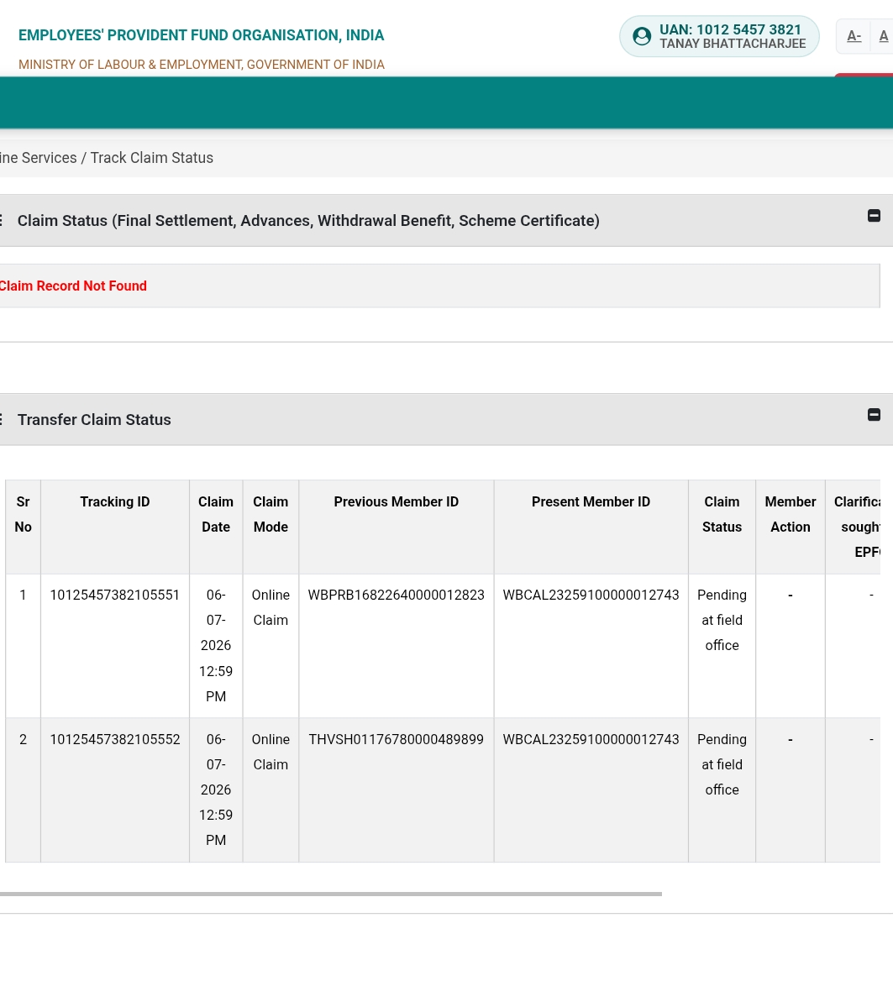The height and width of the screenshot is (981, 893).
Task: Click claim date cell in row 1
Action: [x=215, y=646]
